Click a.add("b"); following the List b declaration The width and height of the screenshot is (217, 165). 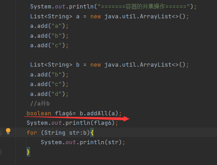point(50,75)
